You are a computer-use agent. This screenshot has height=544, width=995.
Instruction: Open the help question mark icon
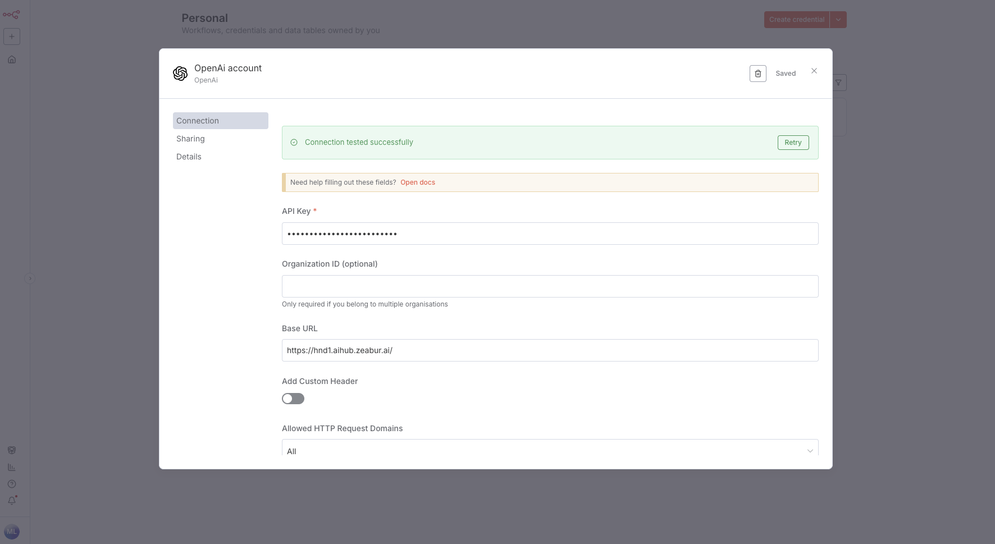pyautogui.click(x=12, y=484)
